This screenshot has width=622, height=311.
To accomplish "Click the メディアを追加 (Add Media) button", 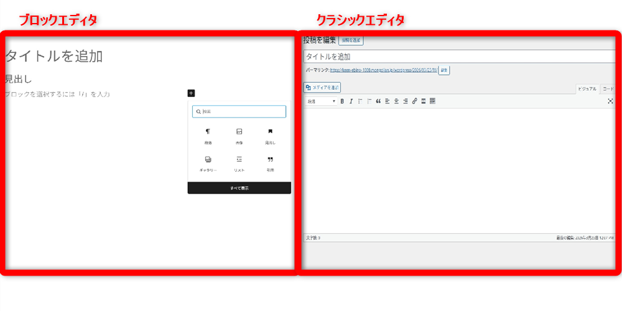I will (x=322, y=87).
